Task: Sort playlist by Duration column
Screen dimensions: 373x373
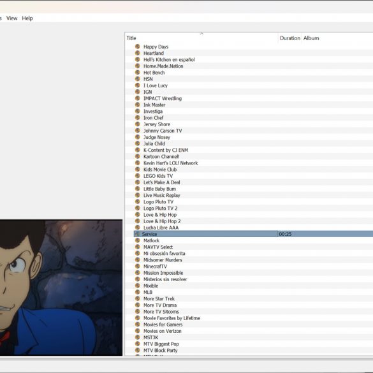Action: click(x=289, y=38)
